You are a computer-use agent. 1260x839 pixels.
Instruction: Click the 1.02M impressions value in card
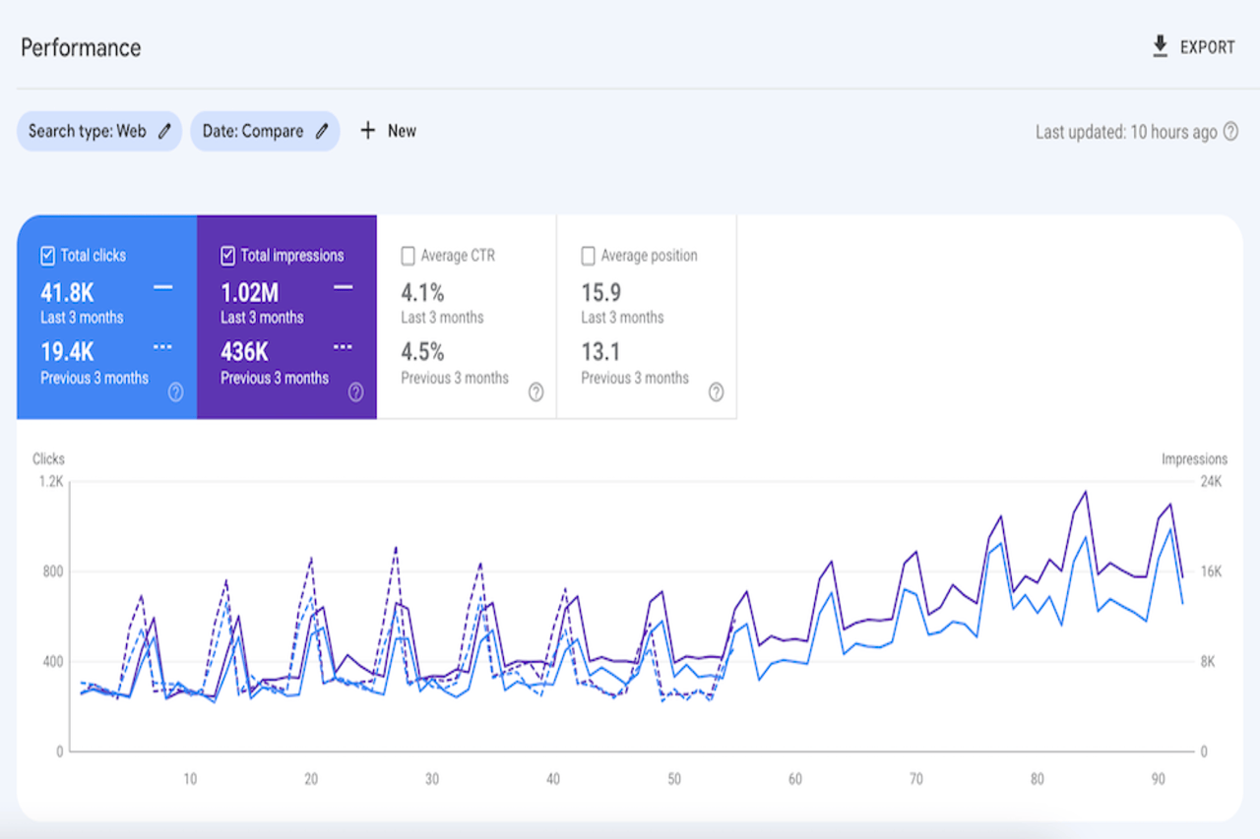249,292
